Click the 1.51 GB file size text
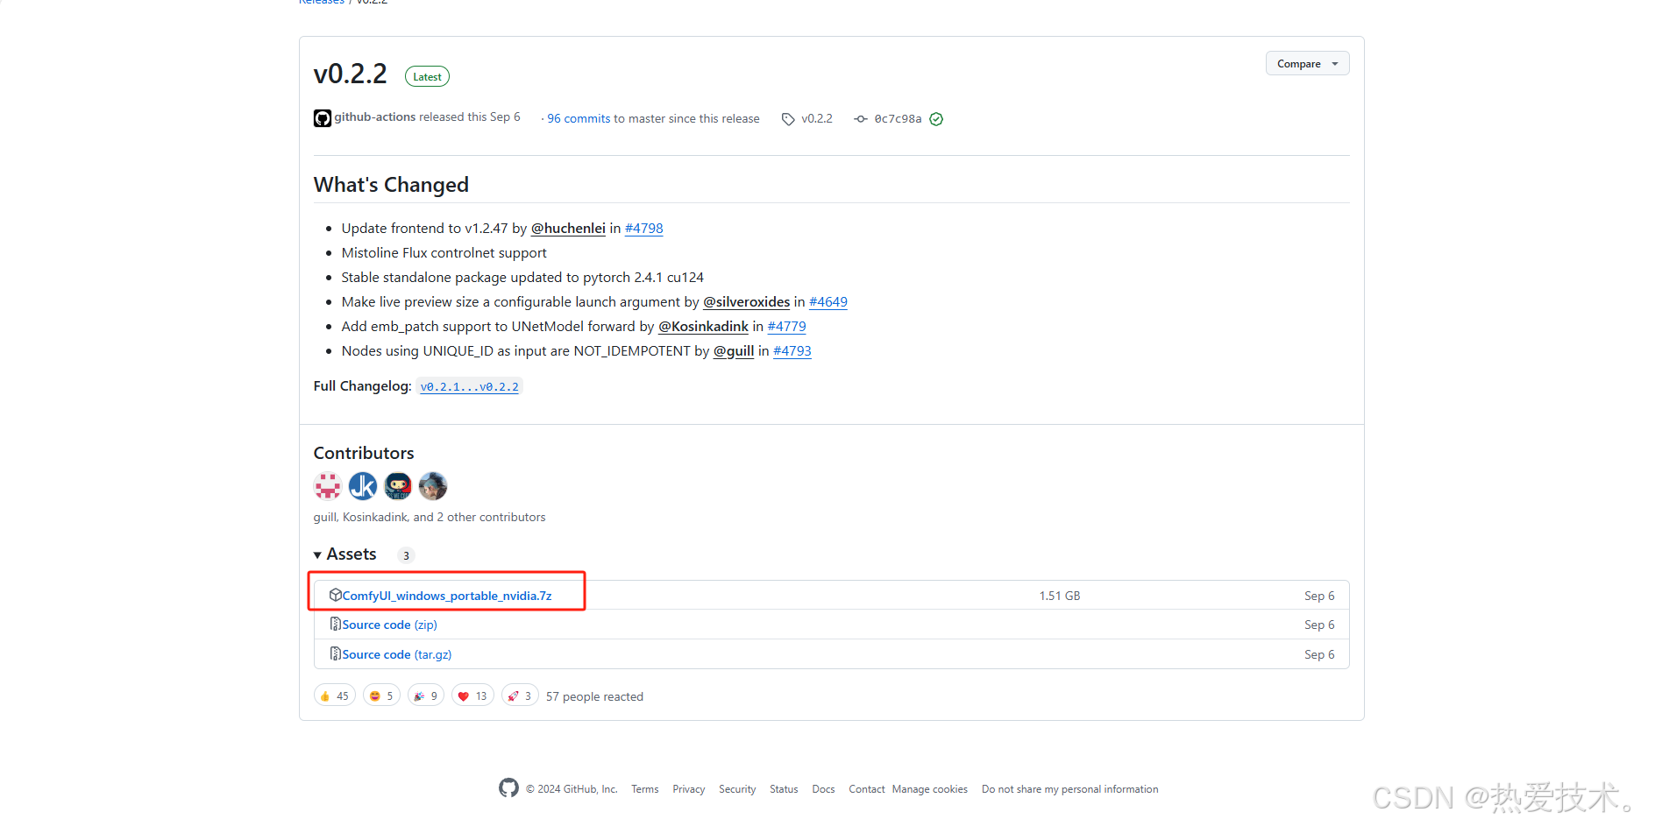 click(1060, 597)
